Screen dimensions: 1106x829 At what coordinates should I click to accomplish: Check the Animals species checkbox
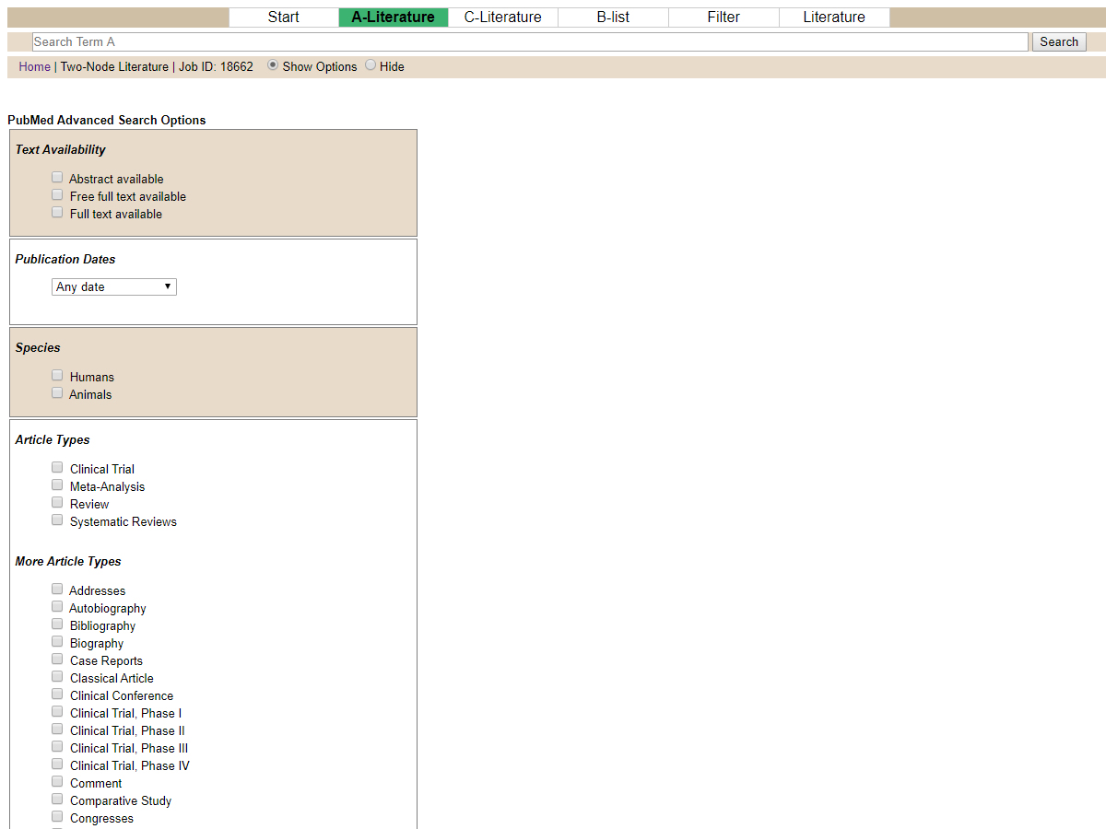(x=57, y=393)
